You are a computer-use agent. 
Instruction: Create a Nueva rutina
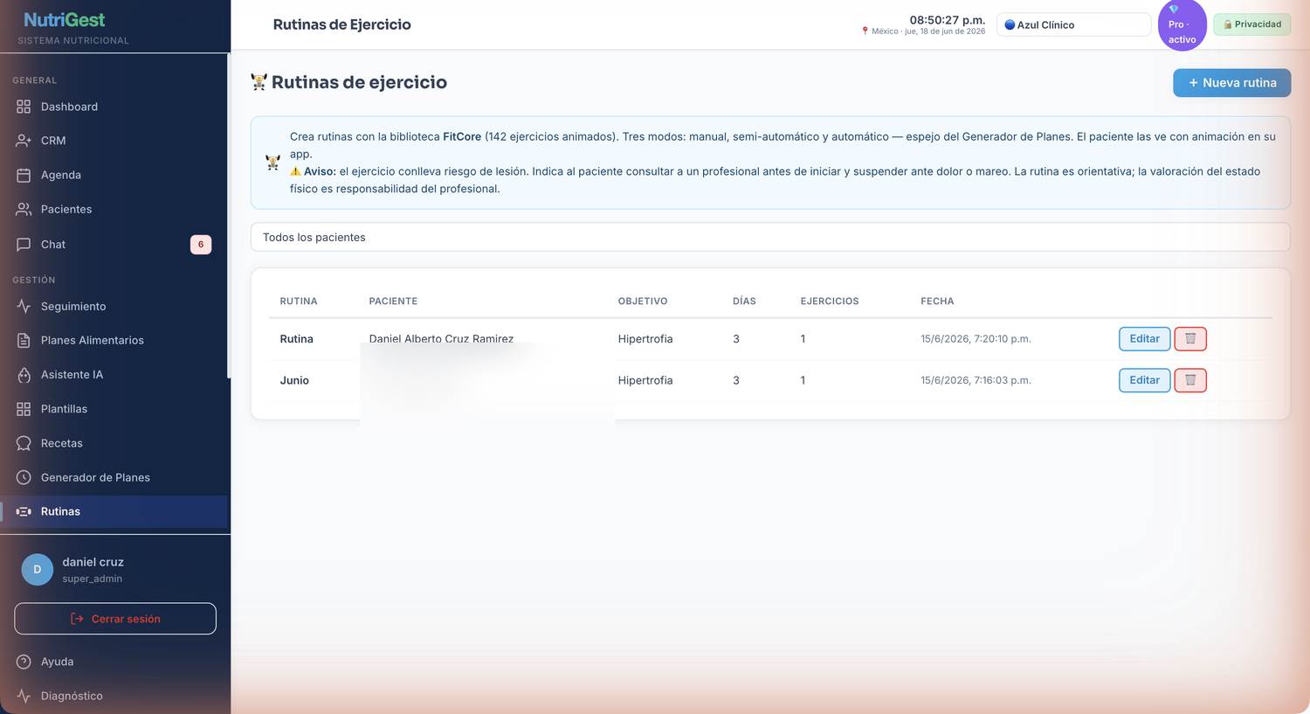point(1231,83)
